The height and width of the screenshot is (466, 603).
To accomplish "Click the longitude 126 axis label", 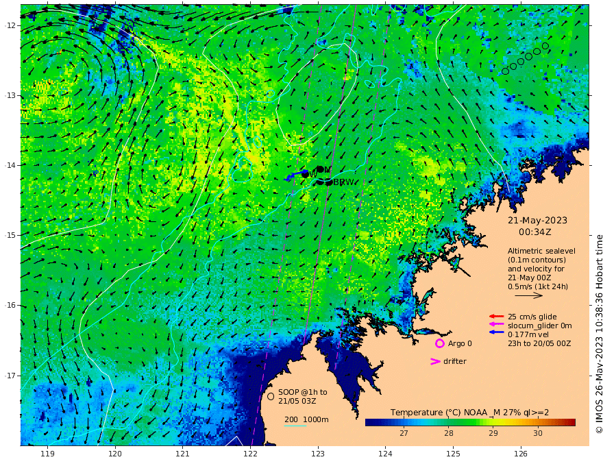I will (x=521, y=454).
